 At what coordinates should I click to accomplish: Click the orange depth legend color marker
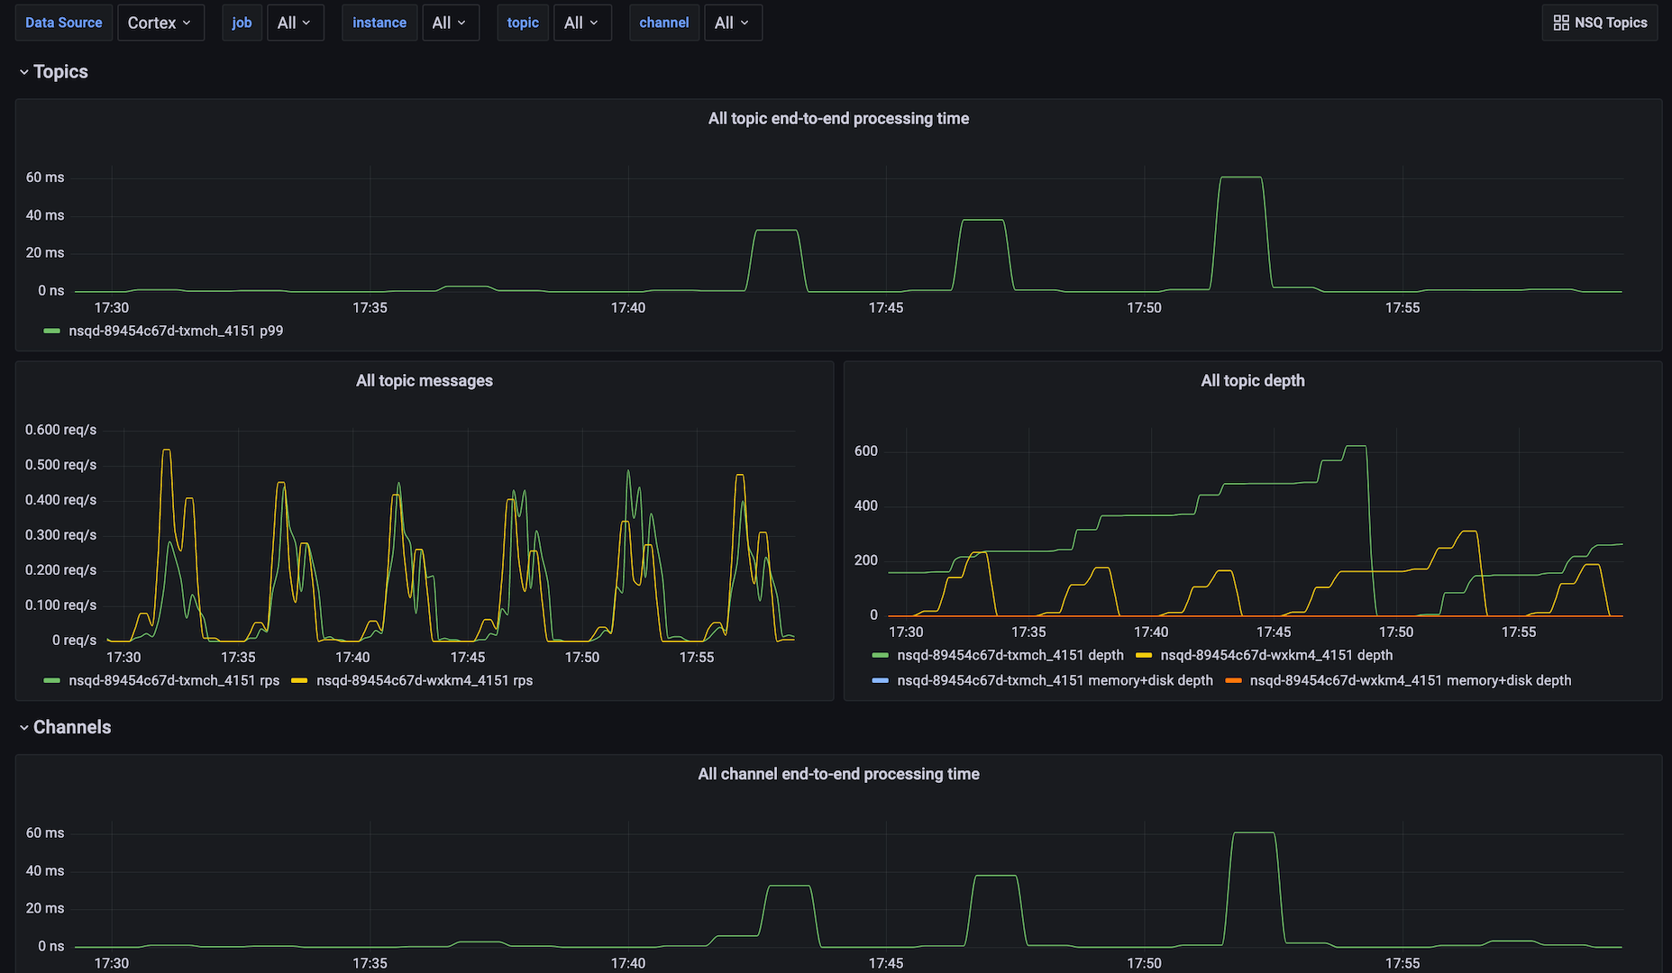[x=1232, y=680]
